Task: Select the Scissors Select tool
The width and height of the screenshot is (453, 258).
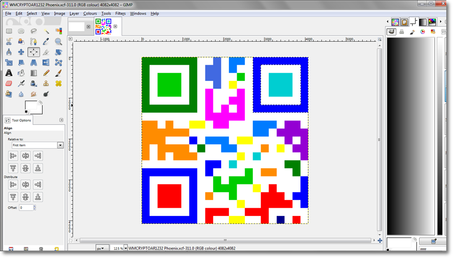Action: [x=9, y=42]
